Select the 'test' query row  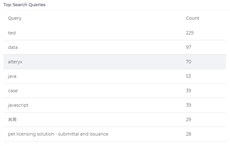(115, 33)
